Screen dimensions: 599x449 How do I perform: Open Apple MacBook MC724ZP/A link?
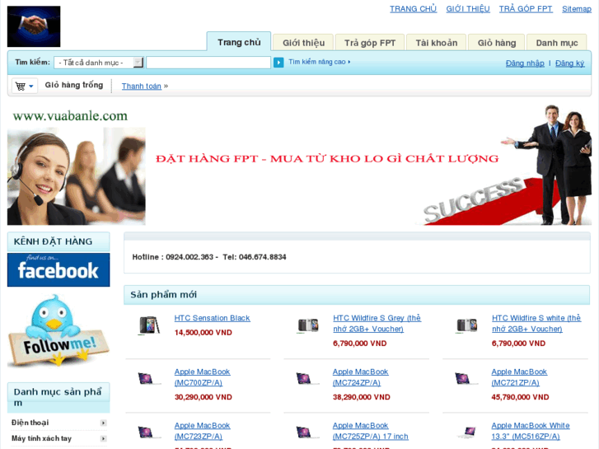tap(361, 377)
